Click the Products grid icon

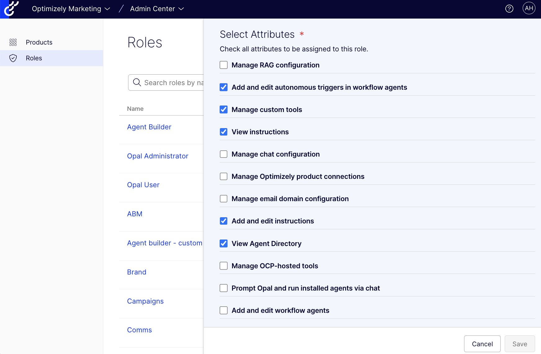coord(13,42)
